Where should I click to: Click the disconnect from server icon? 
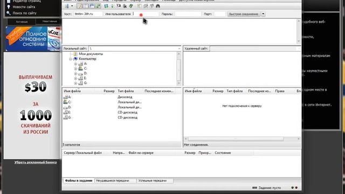tap(125, 6)
